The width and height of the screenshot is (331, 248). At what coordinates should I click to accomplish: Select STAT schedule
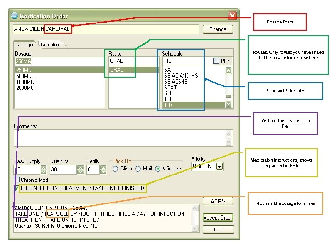click(x=194, y=87)
